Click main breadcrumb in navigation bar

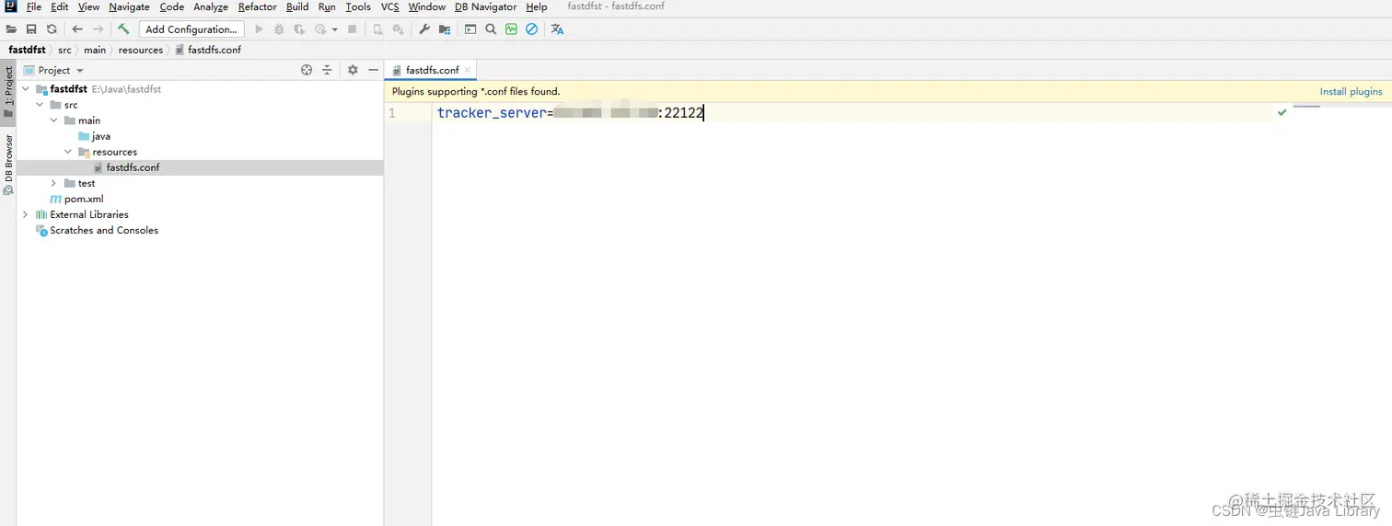(x=95, y=50)
